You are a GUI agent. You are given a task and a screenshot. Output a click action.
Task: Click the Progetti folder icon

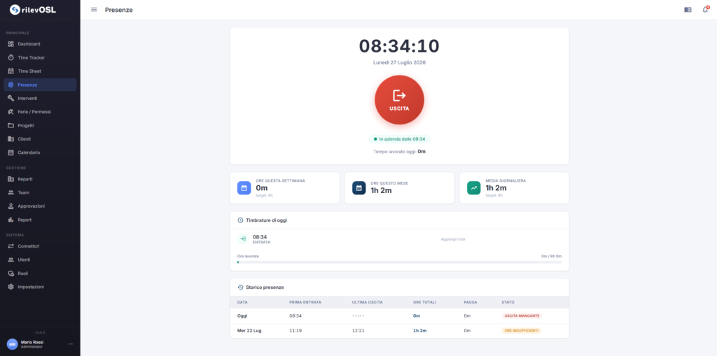(11, 125)
